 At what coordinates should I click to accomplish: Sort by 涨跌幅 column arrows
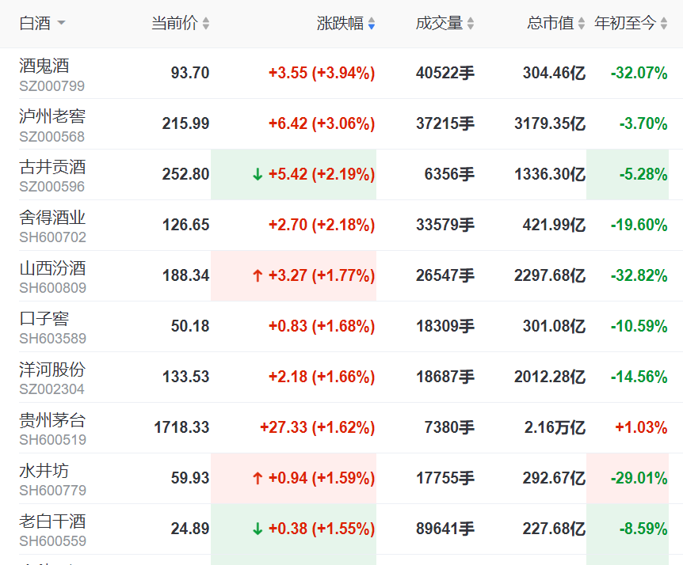[372, 24]
